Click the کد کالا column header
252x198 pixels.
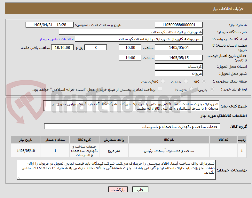(223, 140)
